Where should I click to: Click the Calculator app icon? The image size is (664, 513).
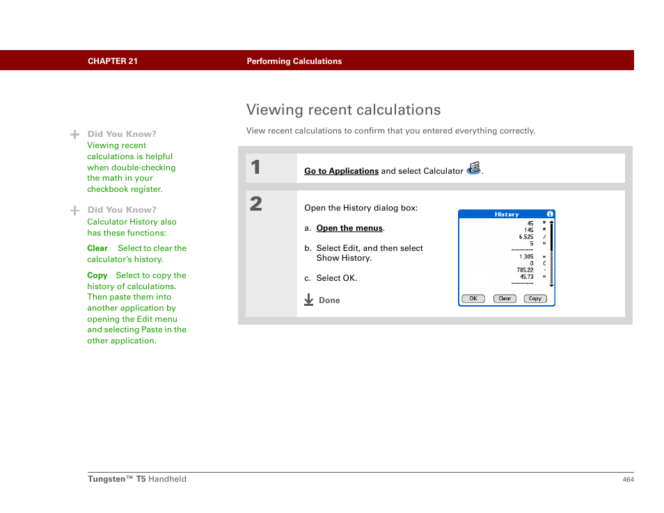pos(474,168)
